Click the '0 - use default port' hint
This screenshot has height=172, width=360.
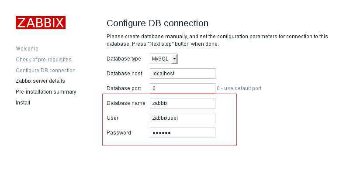(239, 88)
